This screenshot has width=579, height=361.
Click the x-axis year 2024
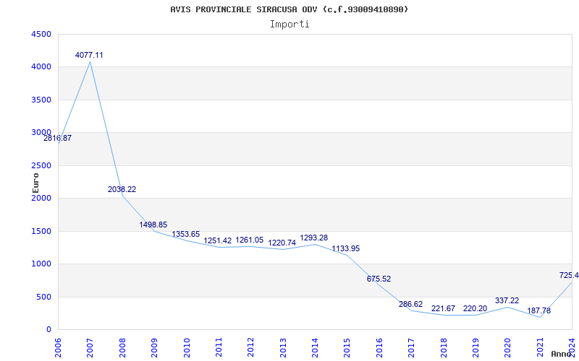click(572, 348)
